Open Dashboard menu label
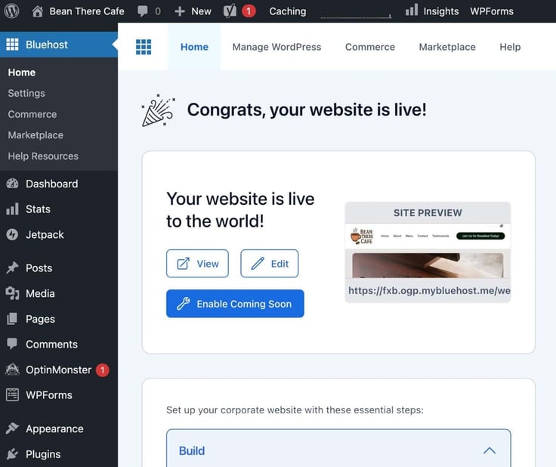556x467 pixels. (x=52, y=184)
